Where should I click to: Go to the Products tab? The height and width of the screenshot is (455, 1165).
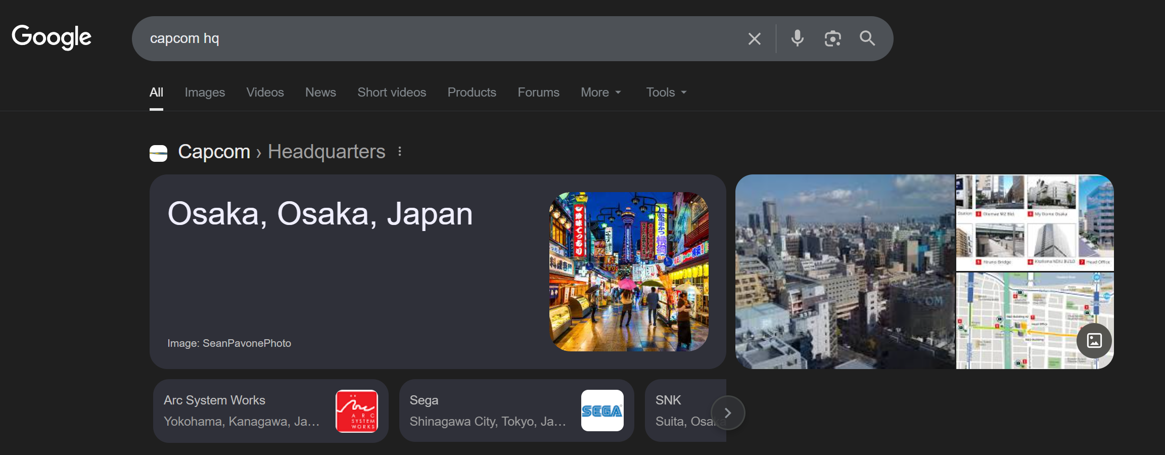pos(472,93)
